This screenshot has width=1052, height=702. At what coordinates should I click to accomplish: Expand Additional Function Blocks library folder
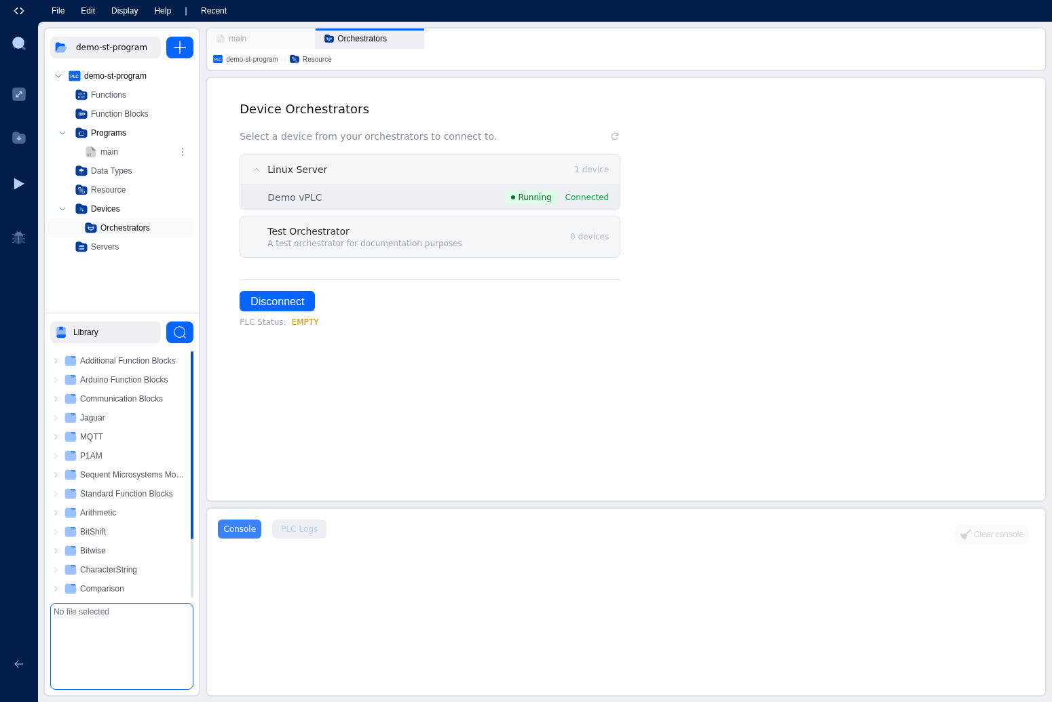[x=56, y=361]
